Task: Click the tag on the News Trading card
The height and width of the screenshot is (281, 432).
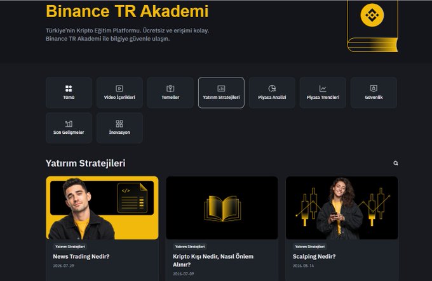Action: coord(70,247)
